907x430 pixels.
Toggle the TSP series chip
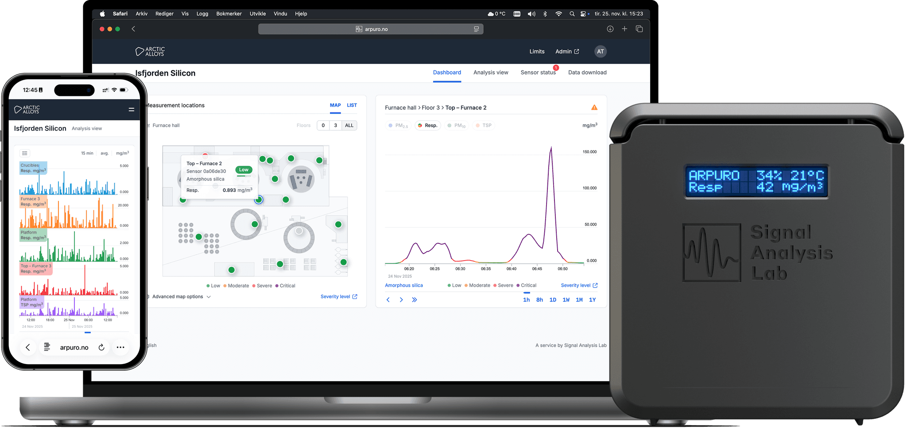(x=484, y=126)
